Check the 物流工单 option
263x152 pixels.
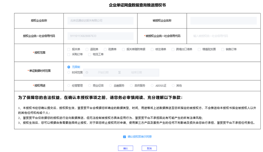[x=89, y=54]
